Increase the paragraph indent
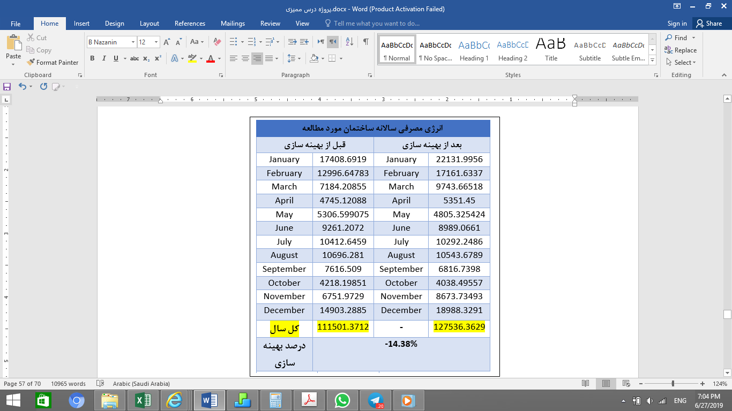The height and width of the screenshot is (411, 732). click(304, 42)
